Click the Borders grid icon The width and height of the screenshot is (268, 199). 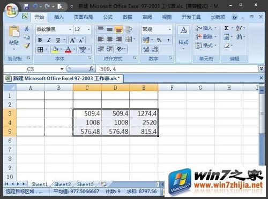pos(40,50)
